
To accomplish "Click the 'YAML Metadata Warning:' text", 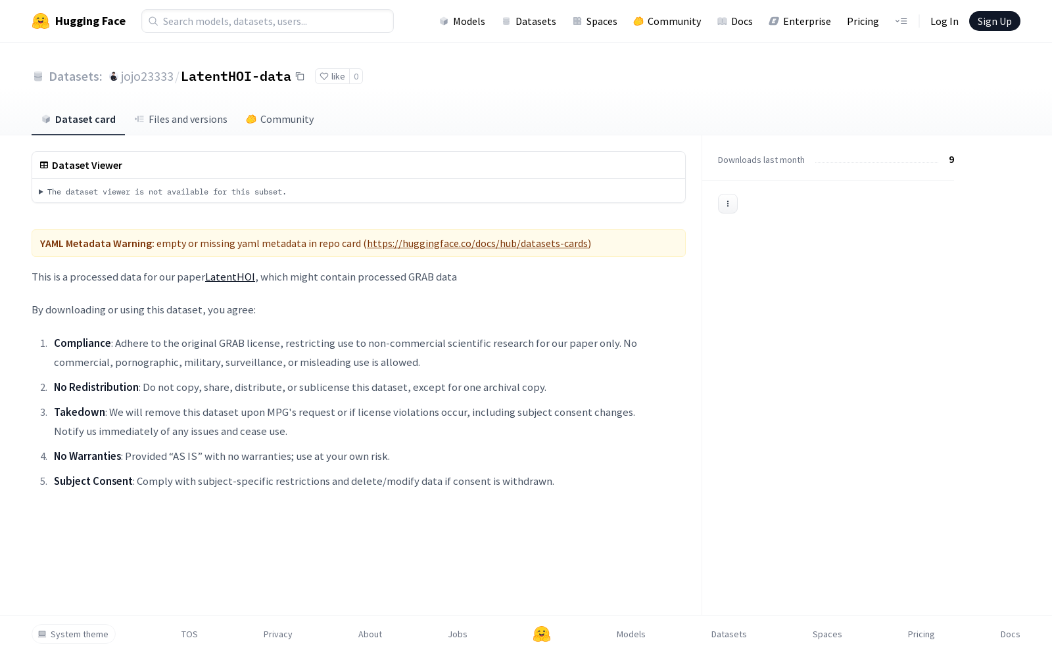I will (x=97, y=243).
